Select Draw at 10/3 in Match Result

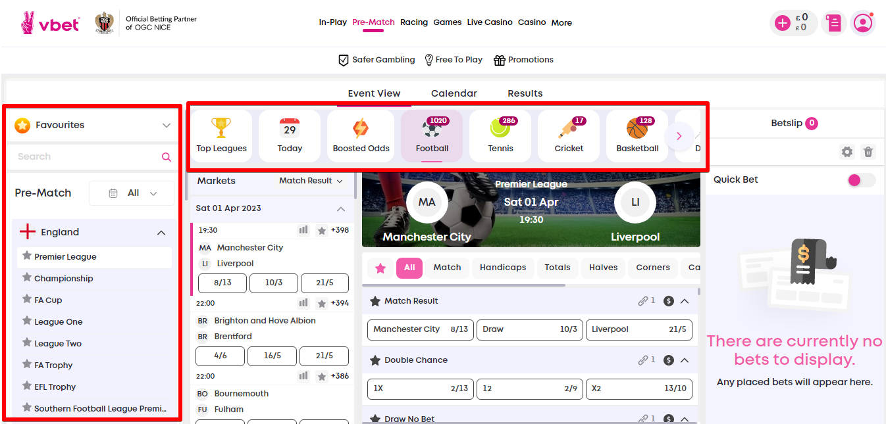(529, 329)
